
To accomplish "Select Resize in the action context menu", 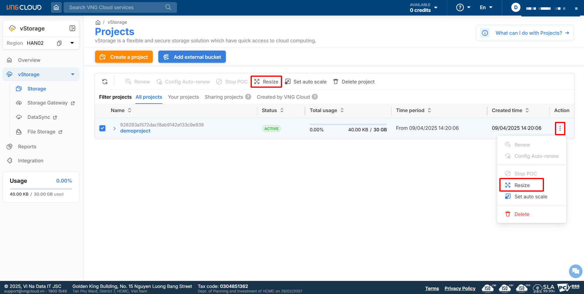I will pyautogui.click(x=521, y=185).
